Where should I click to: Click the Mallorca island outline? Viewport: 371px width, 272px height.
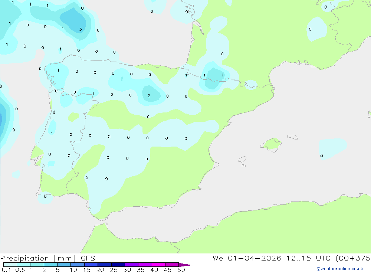[x=271, y=145]
